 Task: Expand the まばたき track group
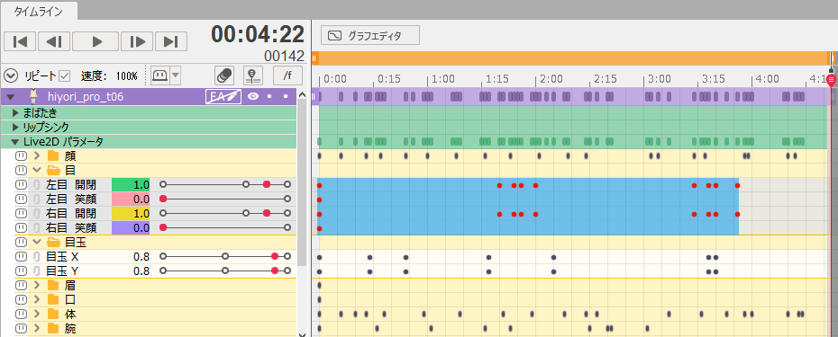[15, 113]
